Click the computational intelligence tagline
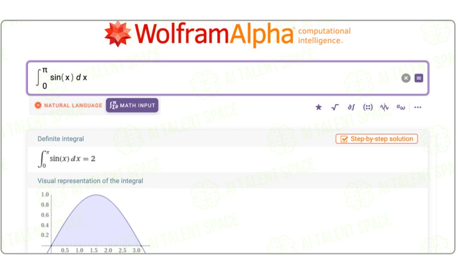Screen dimensions: 456x274 (324, 36)
